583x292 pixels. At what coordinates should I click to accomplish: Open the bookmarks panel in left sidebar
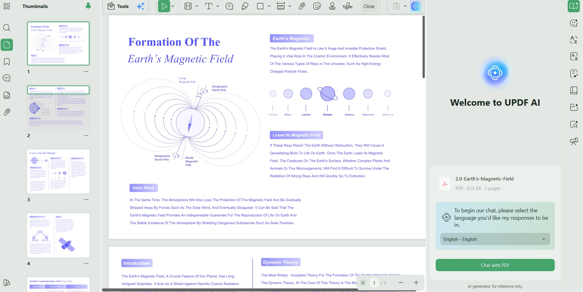[x=7, y=62]
